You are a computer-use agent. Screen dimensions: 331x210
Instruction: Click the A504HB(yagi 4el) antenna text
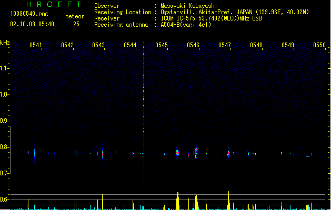186,25
